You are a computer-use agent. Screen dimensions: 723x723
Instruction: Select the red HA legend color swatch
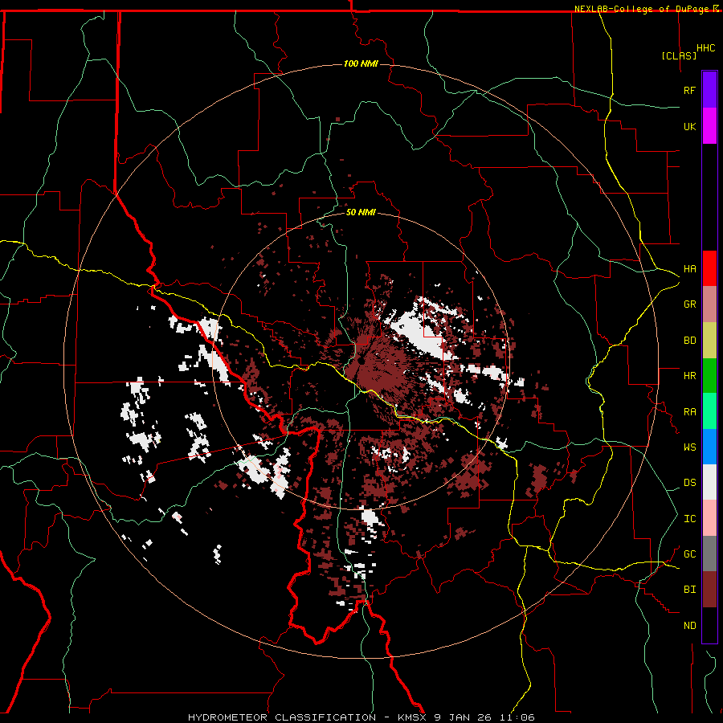(x=709, y=268)
